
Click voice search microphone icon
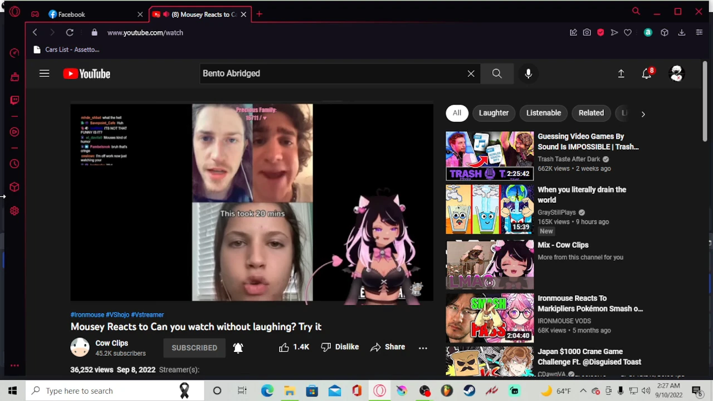click(528, 74)
